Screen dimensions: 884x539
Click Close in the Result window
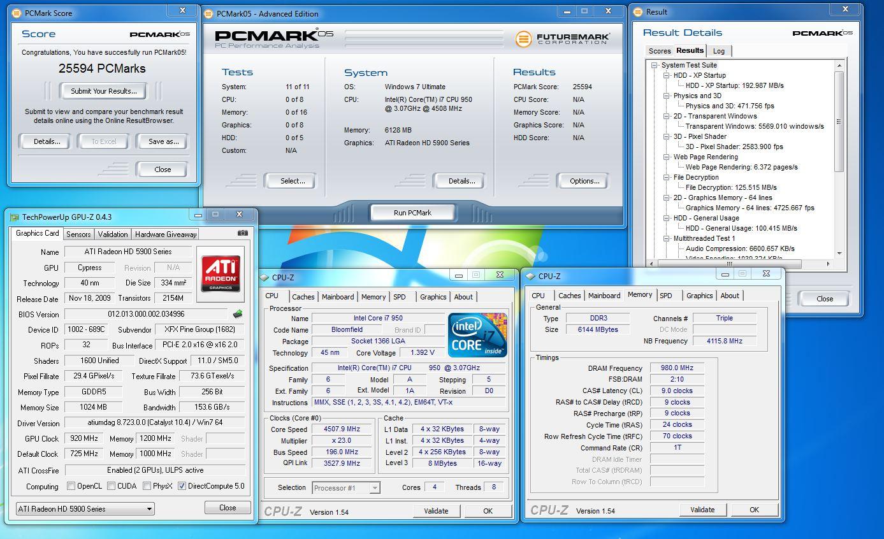pos(824,298)
